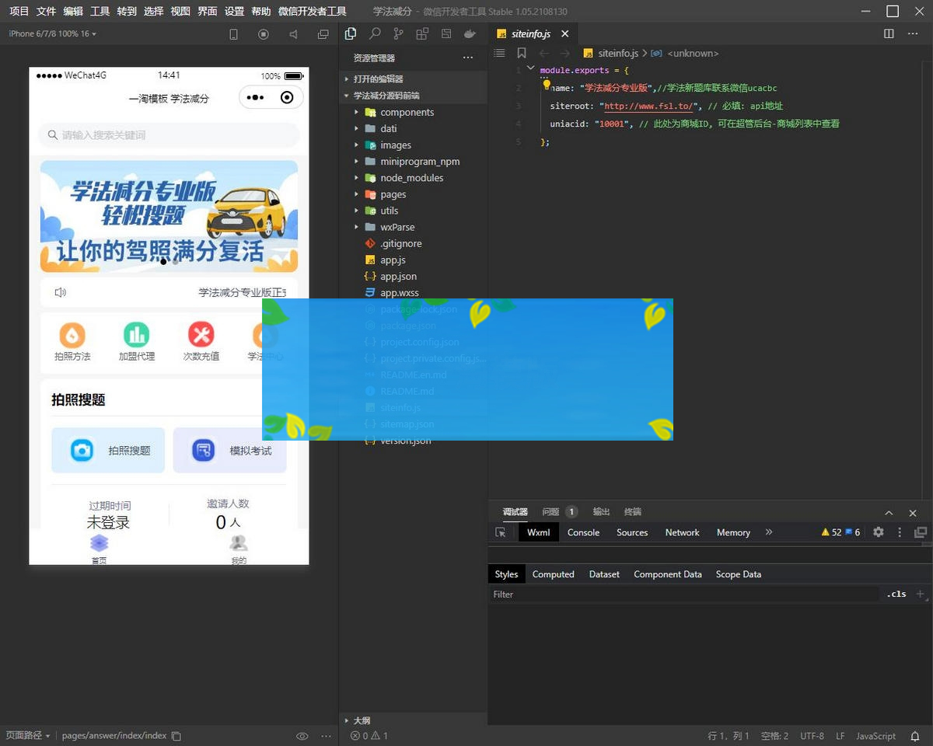Open the search icon in editor sidebar
933x746 pixels.
click(375, 34)
